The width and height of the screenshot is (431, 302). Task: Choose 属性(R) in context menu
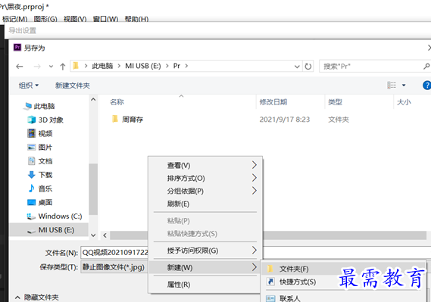pyautogui.click(x=205, y=285)
